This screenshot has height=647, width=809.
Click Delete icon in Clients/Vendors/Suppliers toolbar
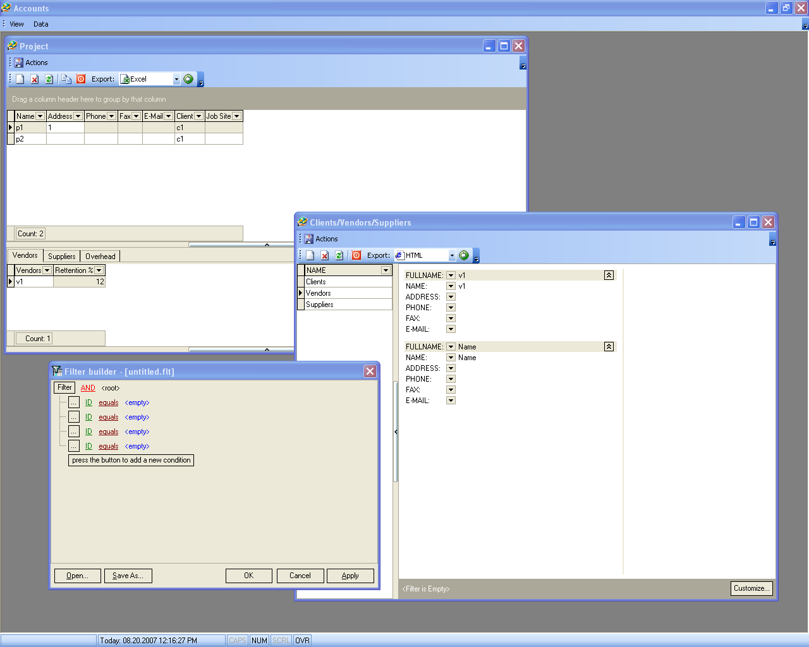tap(325, 255)
